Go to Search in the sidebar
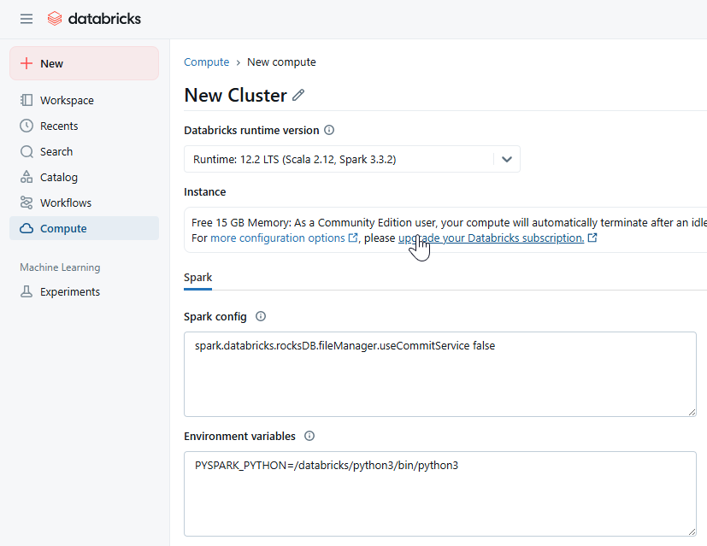This screenshot has height=546, width=707. 85,151
